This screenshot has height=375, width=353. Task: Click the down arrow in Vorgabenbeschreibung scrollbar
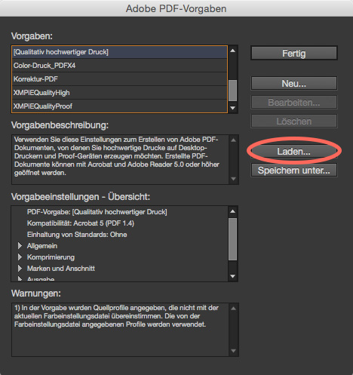click(x=233, y=179)
